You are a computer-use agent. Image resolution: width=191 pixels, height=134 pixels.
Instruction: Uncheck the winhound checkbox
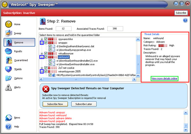[x=46, y=57]
